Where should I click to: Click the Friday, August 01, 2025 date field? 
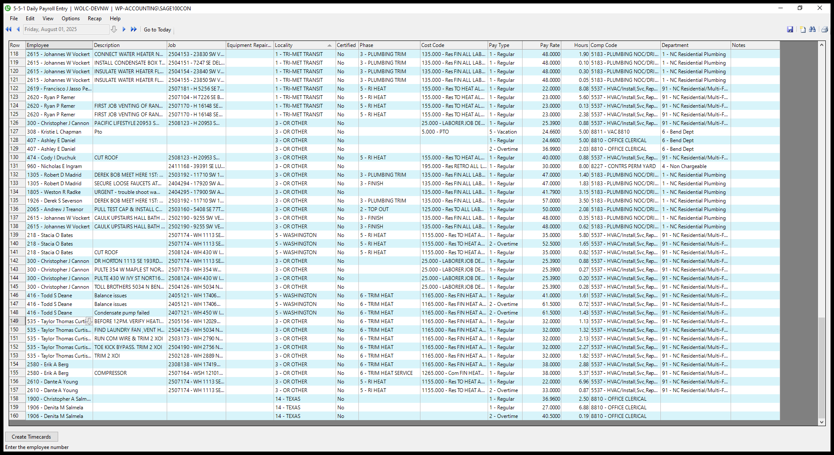coord(65,29)
